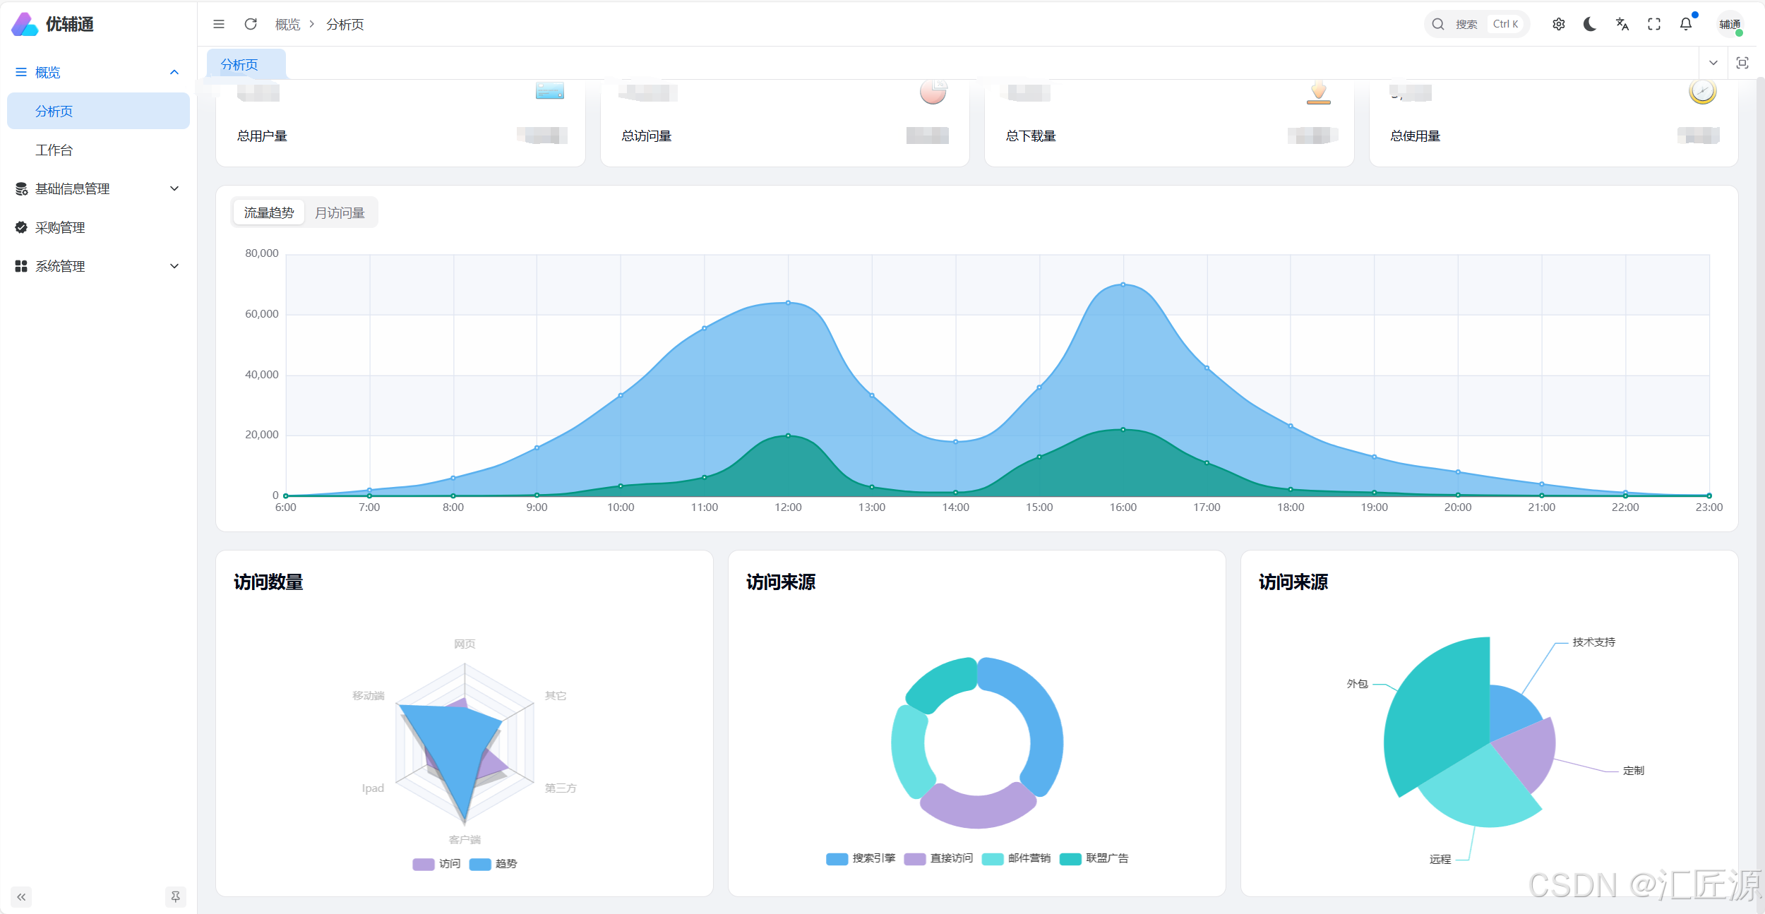Pin the sidebar with the pin icon
Viewport: 1765px width, 914px height.
tap(175, 896)
